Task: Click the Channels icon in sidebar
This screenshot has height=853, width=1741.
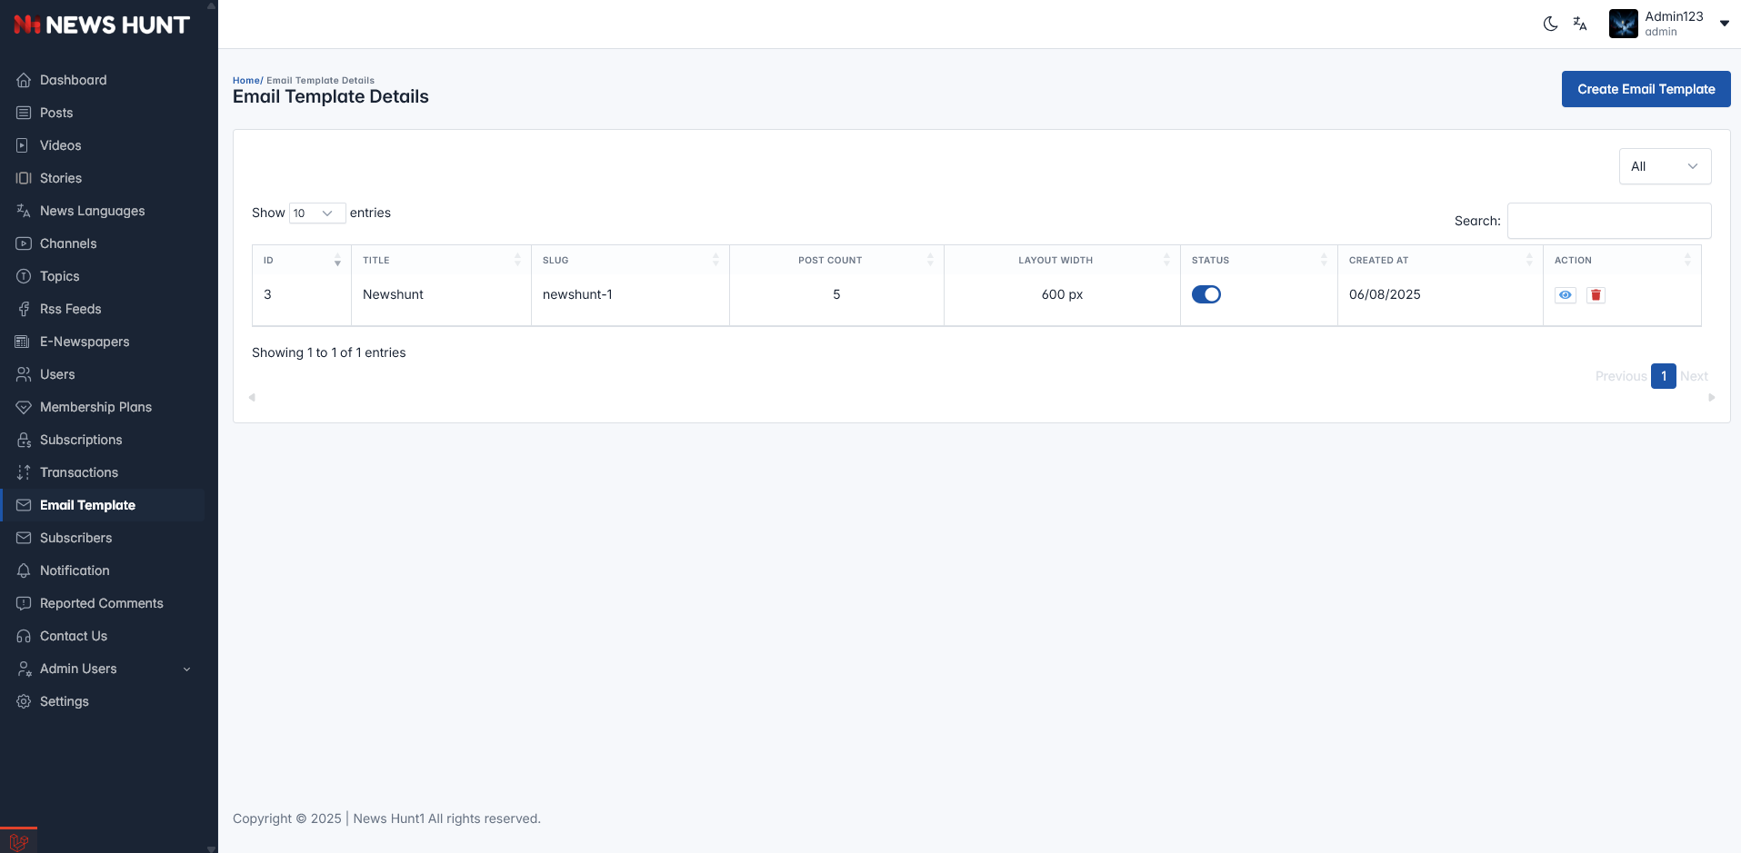Action: (24, 243)
